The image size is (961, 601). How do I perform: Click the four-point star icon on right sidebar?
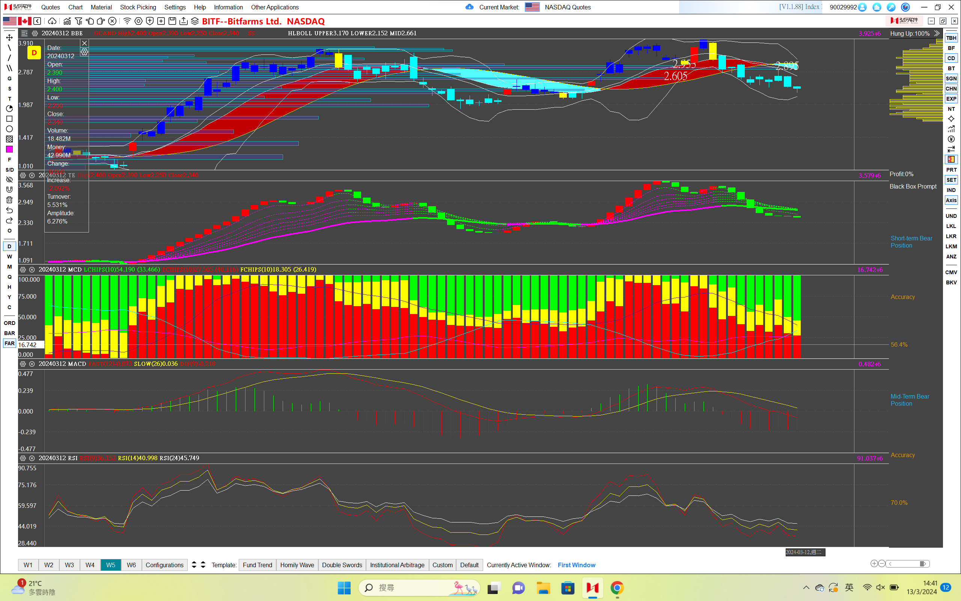(x=951, y=119)
